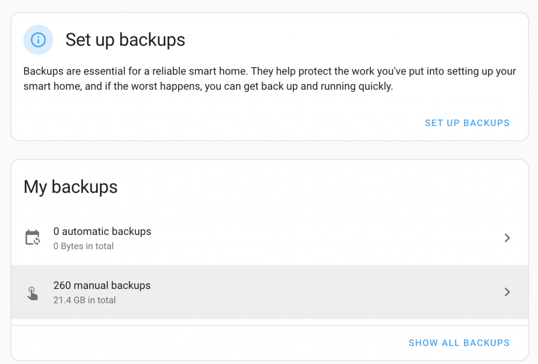Screen dimensions: 538x364
Task: Click the blue info icon
Action: (x=38, y=40)
